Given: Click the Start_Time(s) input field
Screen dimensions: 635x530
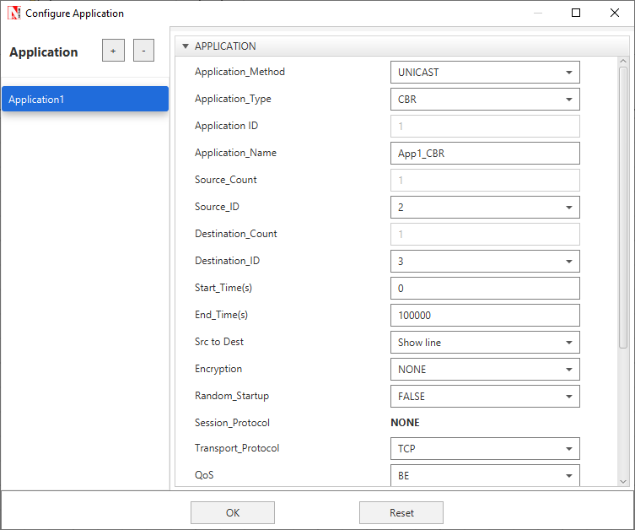Looking at the screenshot, I should coord(485,288).
